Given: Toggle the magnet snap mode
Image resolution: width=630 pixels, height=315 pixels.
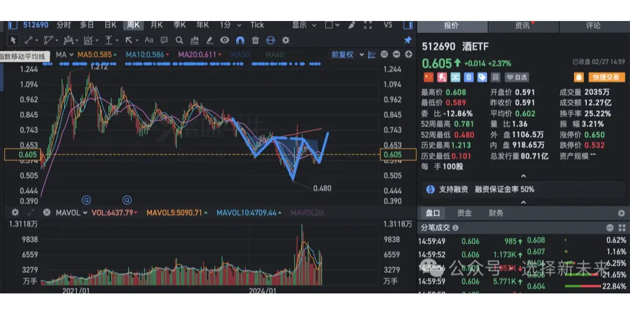Looking at the screenshot, I should [240, 40].
